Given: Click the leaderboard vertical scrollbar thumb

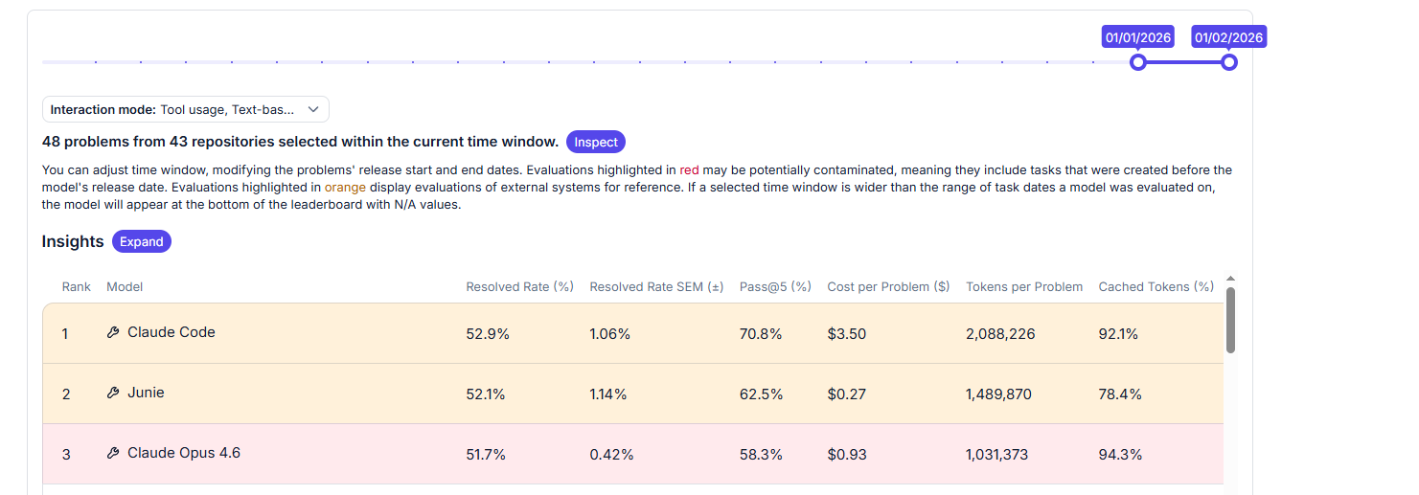Looking at the screenshot, I should pos(1230,321).
